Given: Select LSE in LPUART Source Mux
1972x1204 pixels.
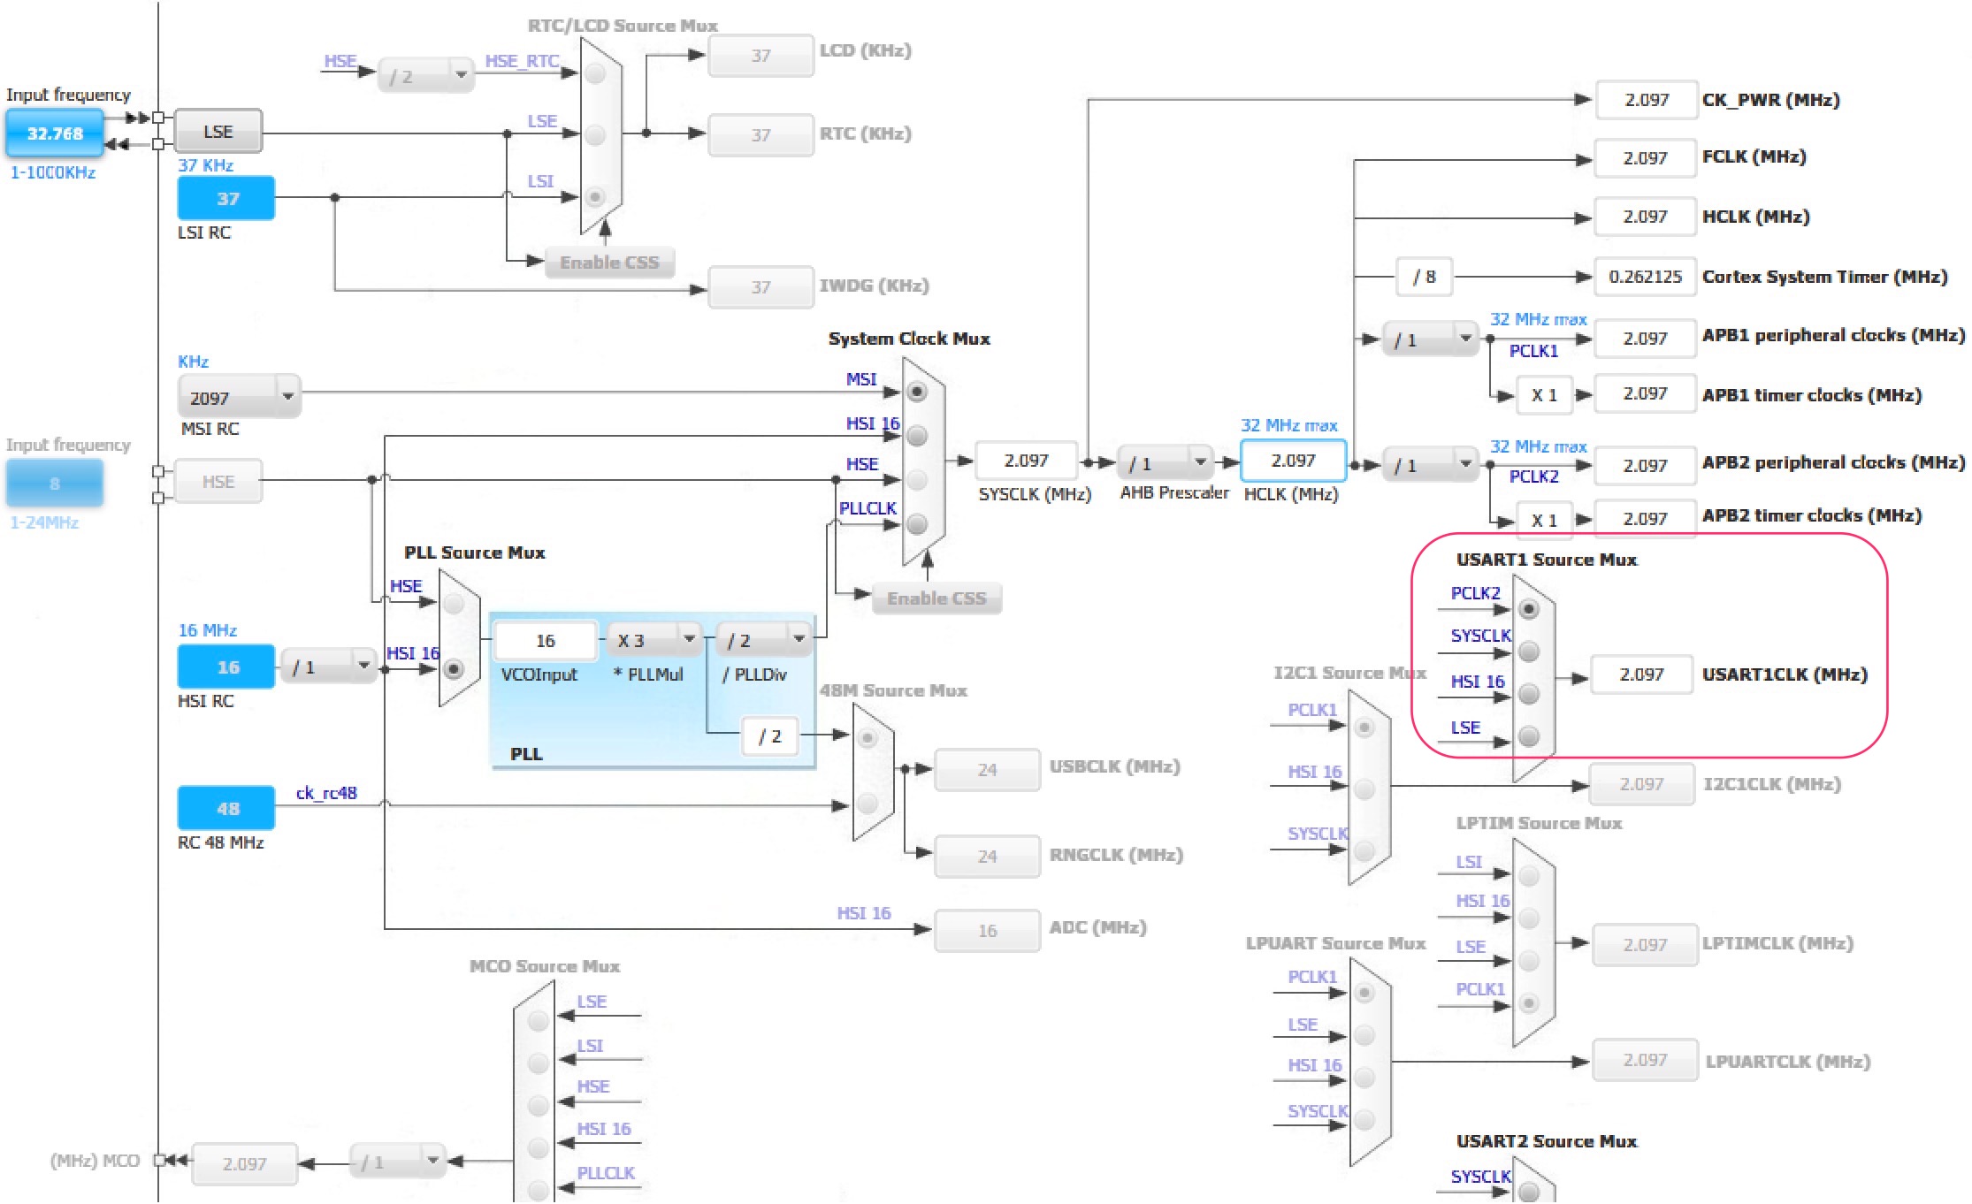Looking at the screenshot, I should pos(1364,1035).
